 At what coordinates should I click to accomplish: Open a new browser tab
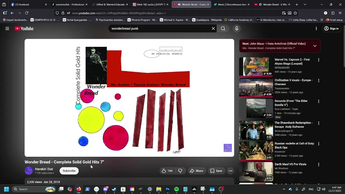click(297, 5)
